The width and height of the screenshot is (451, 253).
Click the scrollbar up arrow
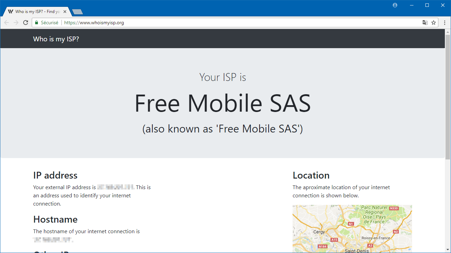point(448,32)
